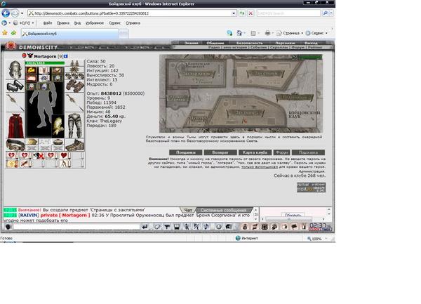The height and width of the screenshot is (304, 421).
Task: Open info icon next to Mortagorn name
Action: (x=65, y=56)
